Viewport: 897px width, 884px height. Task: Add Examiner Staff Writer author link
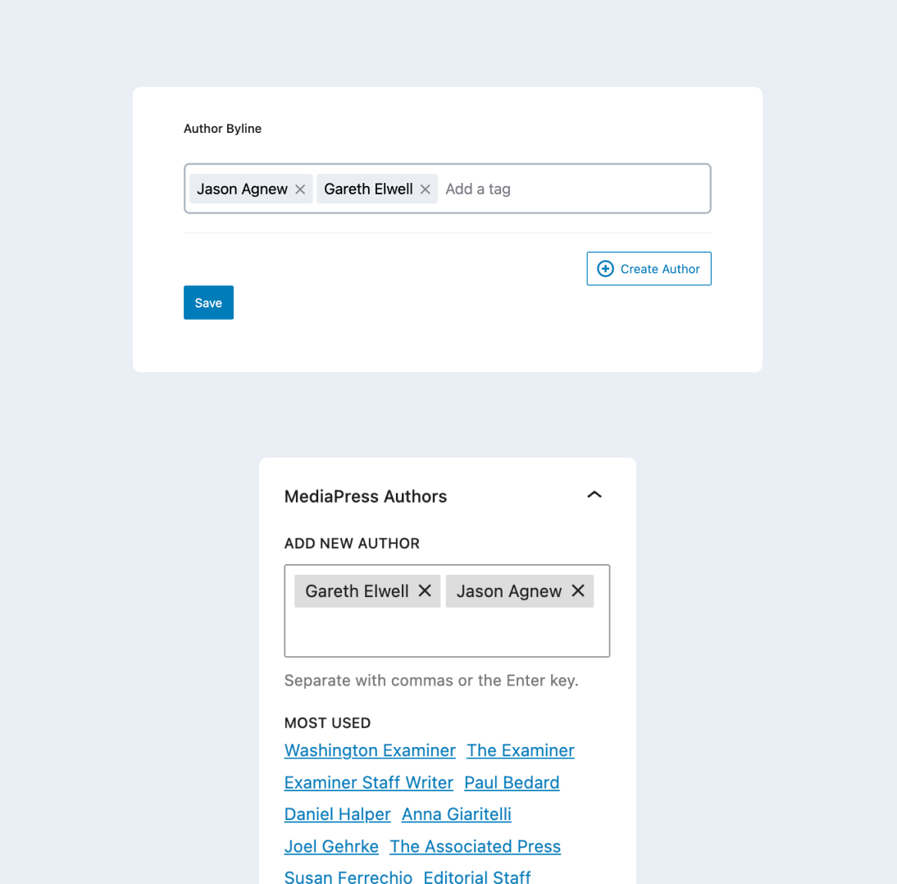click(369, 782)
